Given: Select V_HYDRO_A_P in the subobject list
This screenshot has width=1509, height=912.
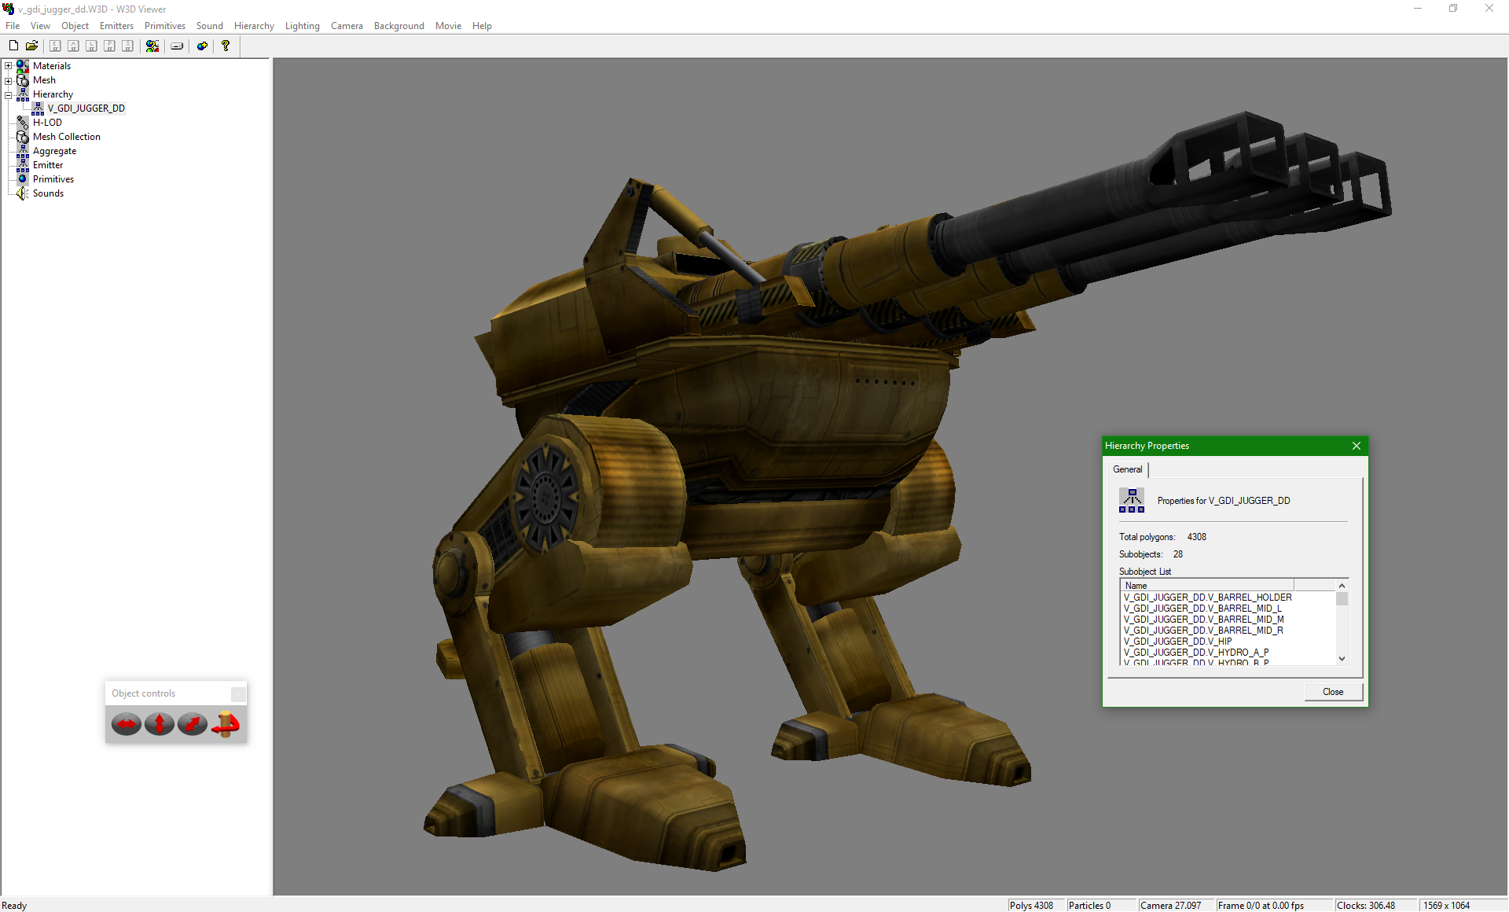Looking at the screenshot, I should [1196, 653].
